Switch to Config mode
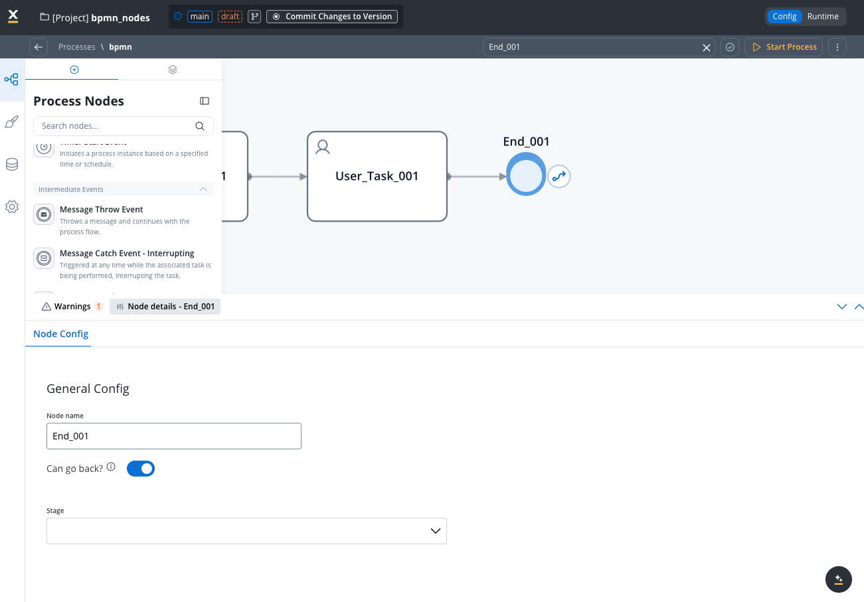Image resolution: width=864 pixels, height=602 pixels. coord(784,17)
